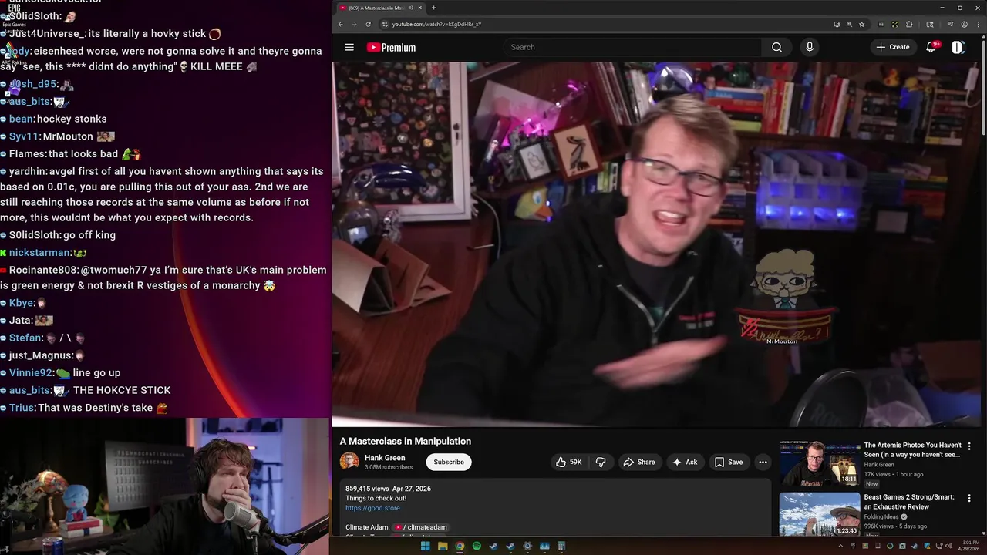Click chat username Rocinante808

click(43, 270)
